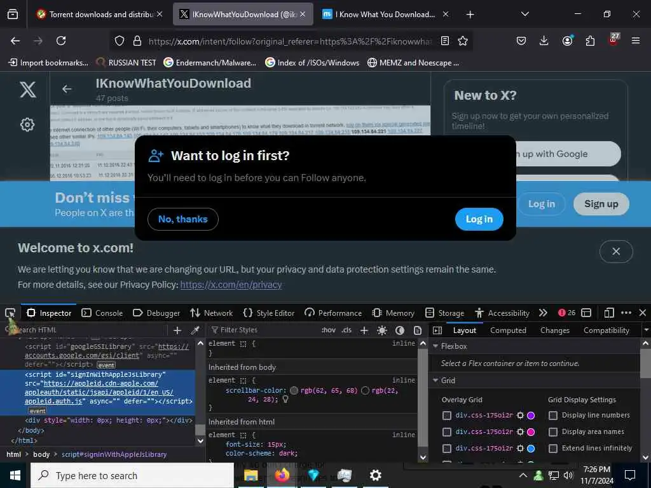The image size is (651, 488).
Task: Dismiss the Welcome to x.com notice
Action: (x=616, y=251)
